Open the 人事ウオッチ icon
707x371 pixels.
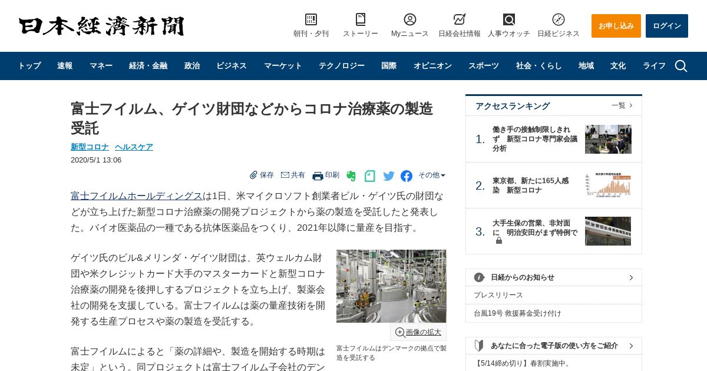tap(509, 19)
